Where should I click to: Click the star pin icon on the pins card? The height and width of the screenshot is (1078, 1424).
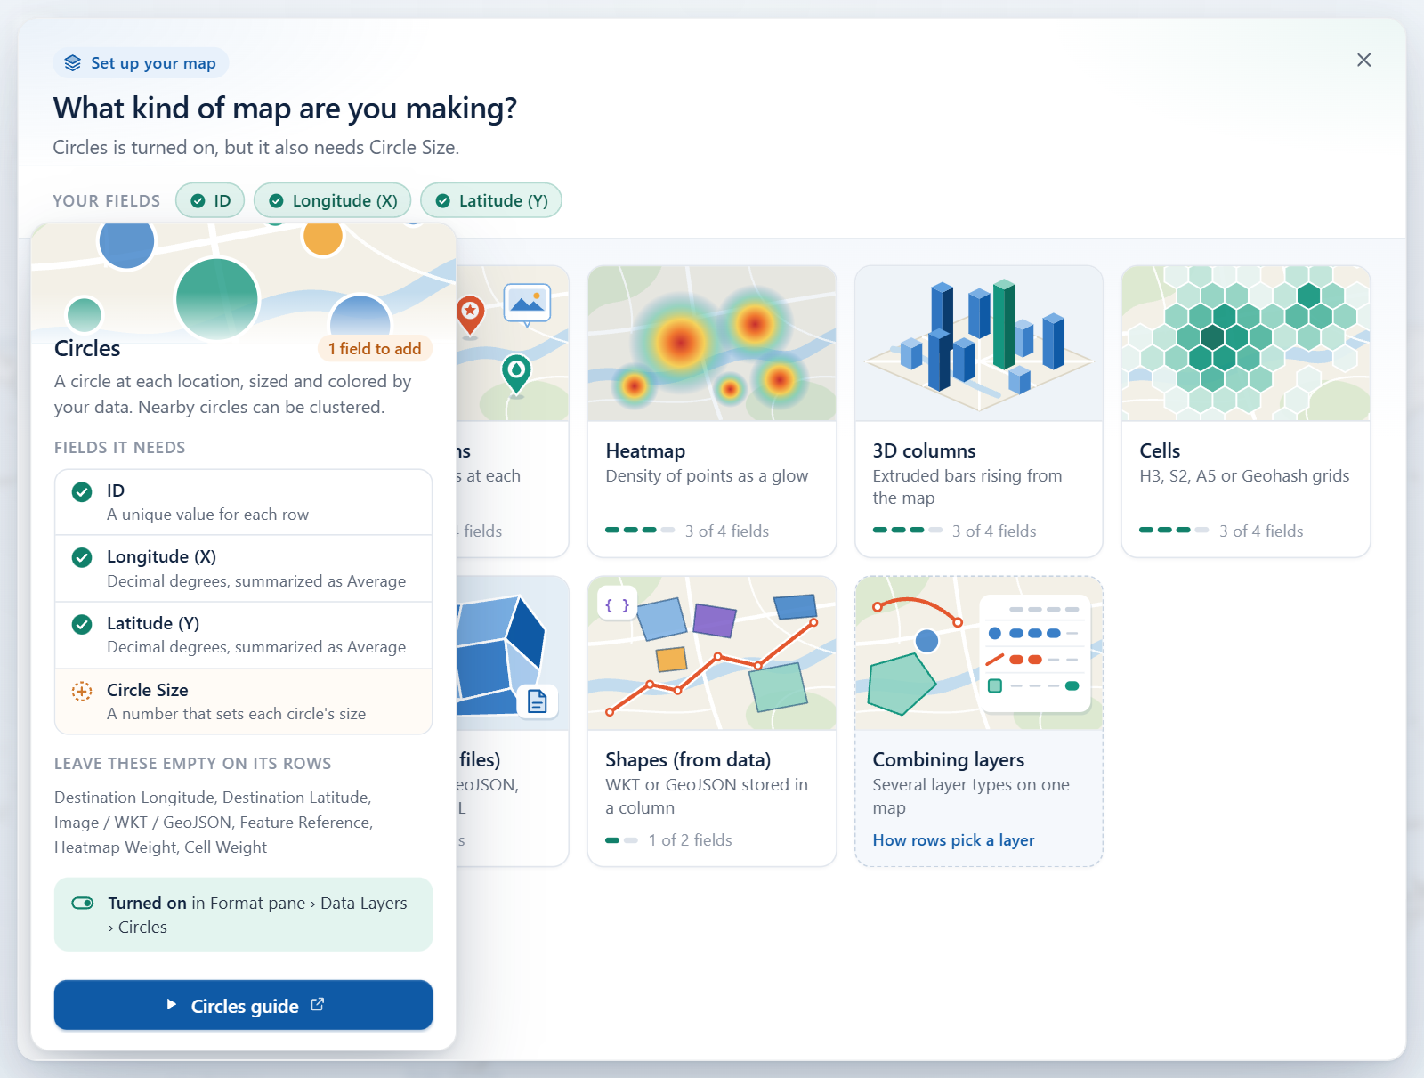point(470,315)
